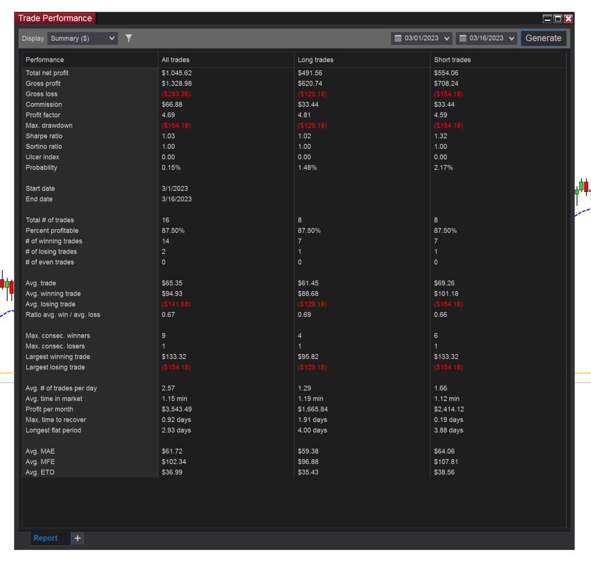Add a new report tab with the plus icon
The width and height of the screenshot is (591, 568).
pyautogui.click(x=78, y=538)
